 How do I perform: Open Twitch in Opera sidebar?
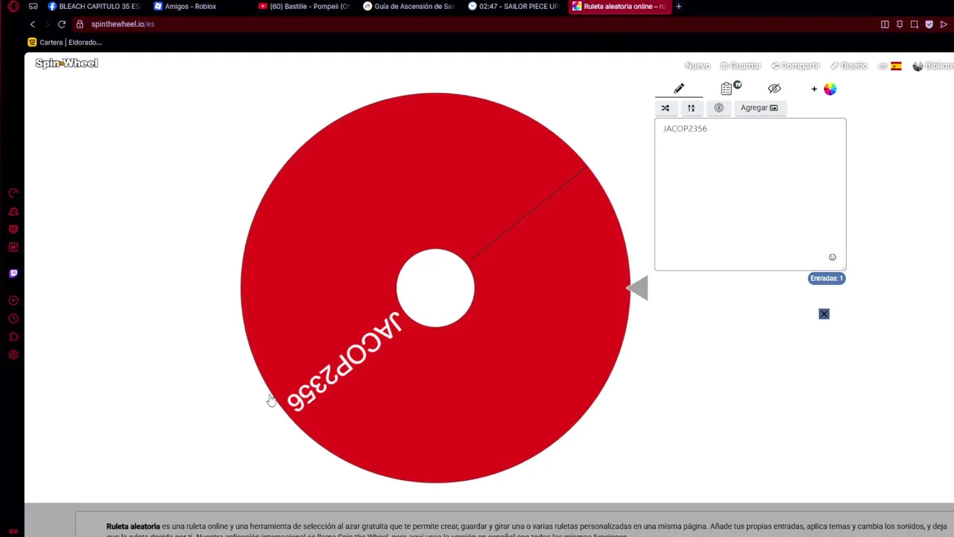pos(13,274)
